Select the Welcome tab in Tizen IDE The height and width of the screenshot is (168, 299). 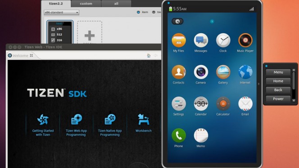point(20,56)
